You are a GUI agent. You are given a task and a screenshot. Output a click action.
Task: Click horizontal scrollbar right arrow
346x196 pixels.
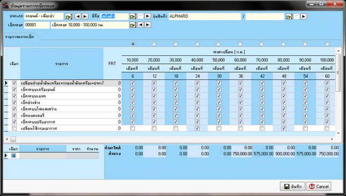coord(332,139)
